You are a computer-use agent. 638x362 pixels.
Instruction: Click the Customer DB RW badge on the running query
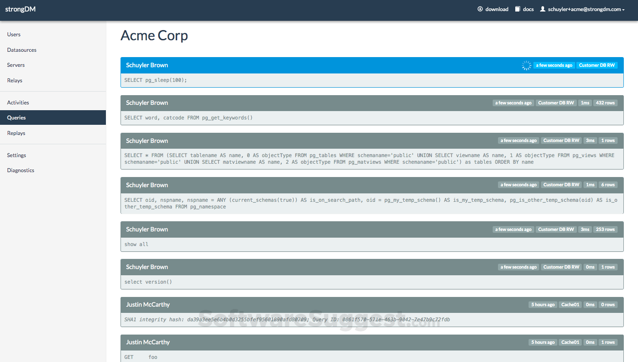596,65
